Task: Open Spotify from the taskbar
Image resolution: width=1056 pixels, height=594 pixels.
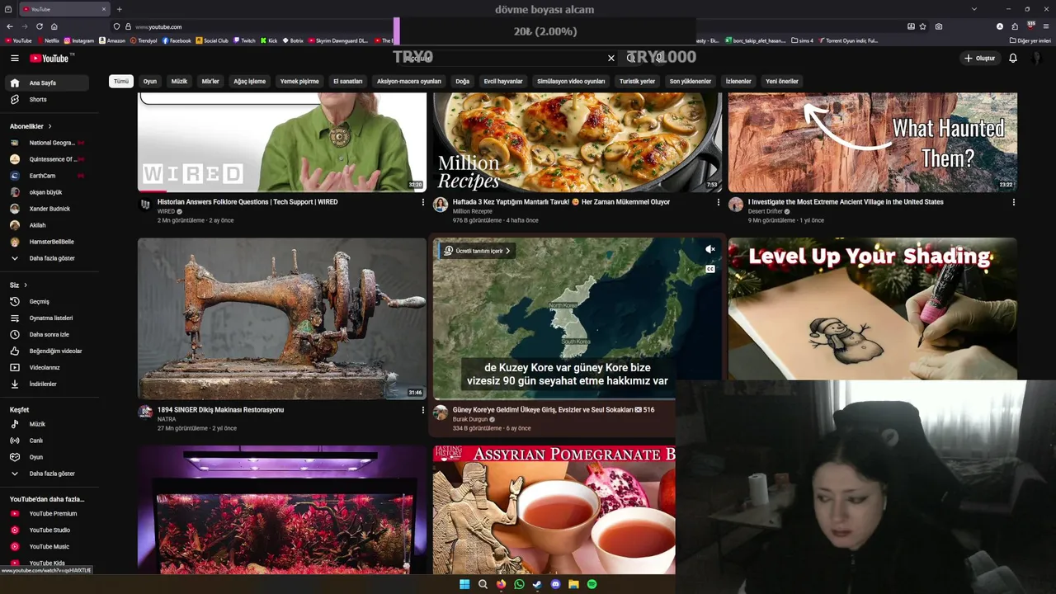Action: coord(592,584)
